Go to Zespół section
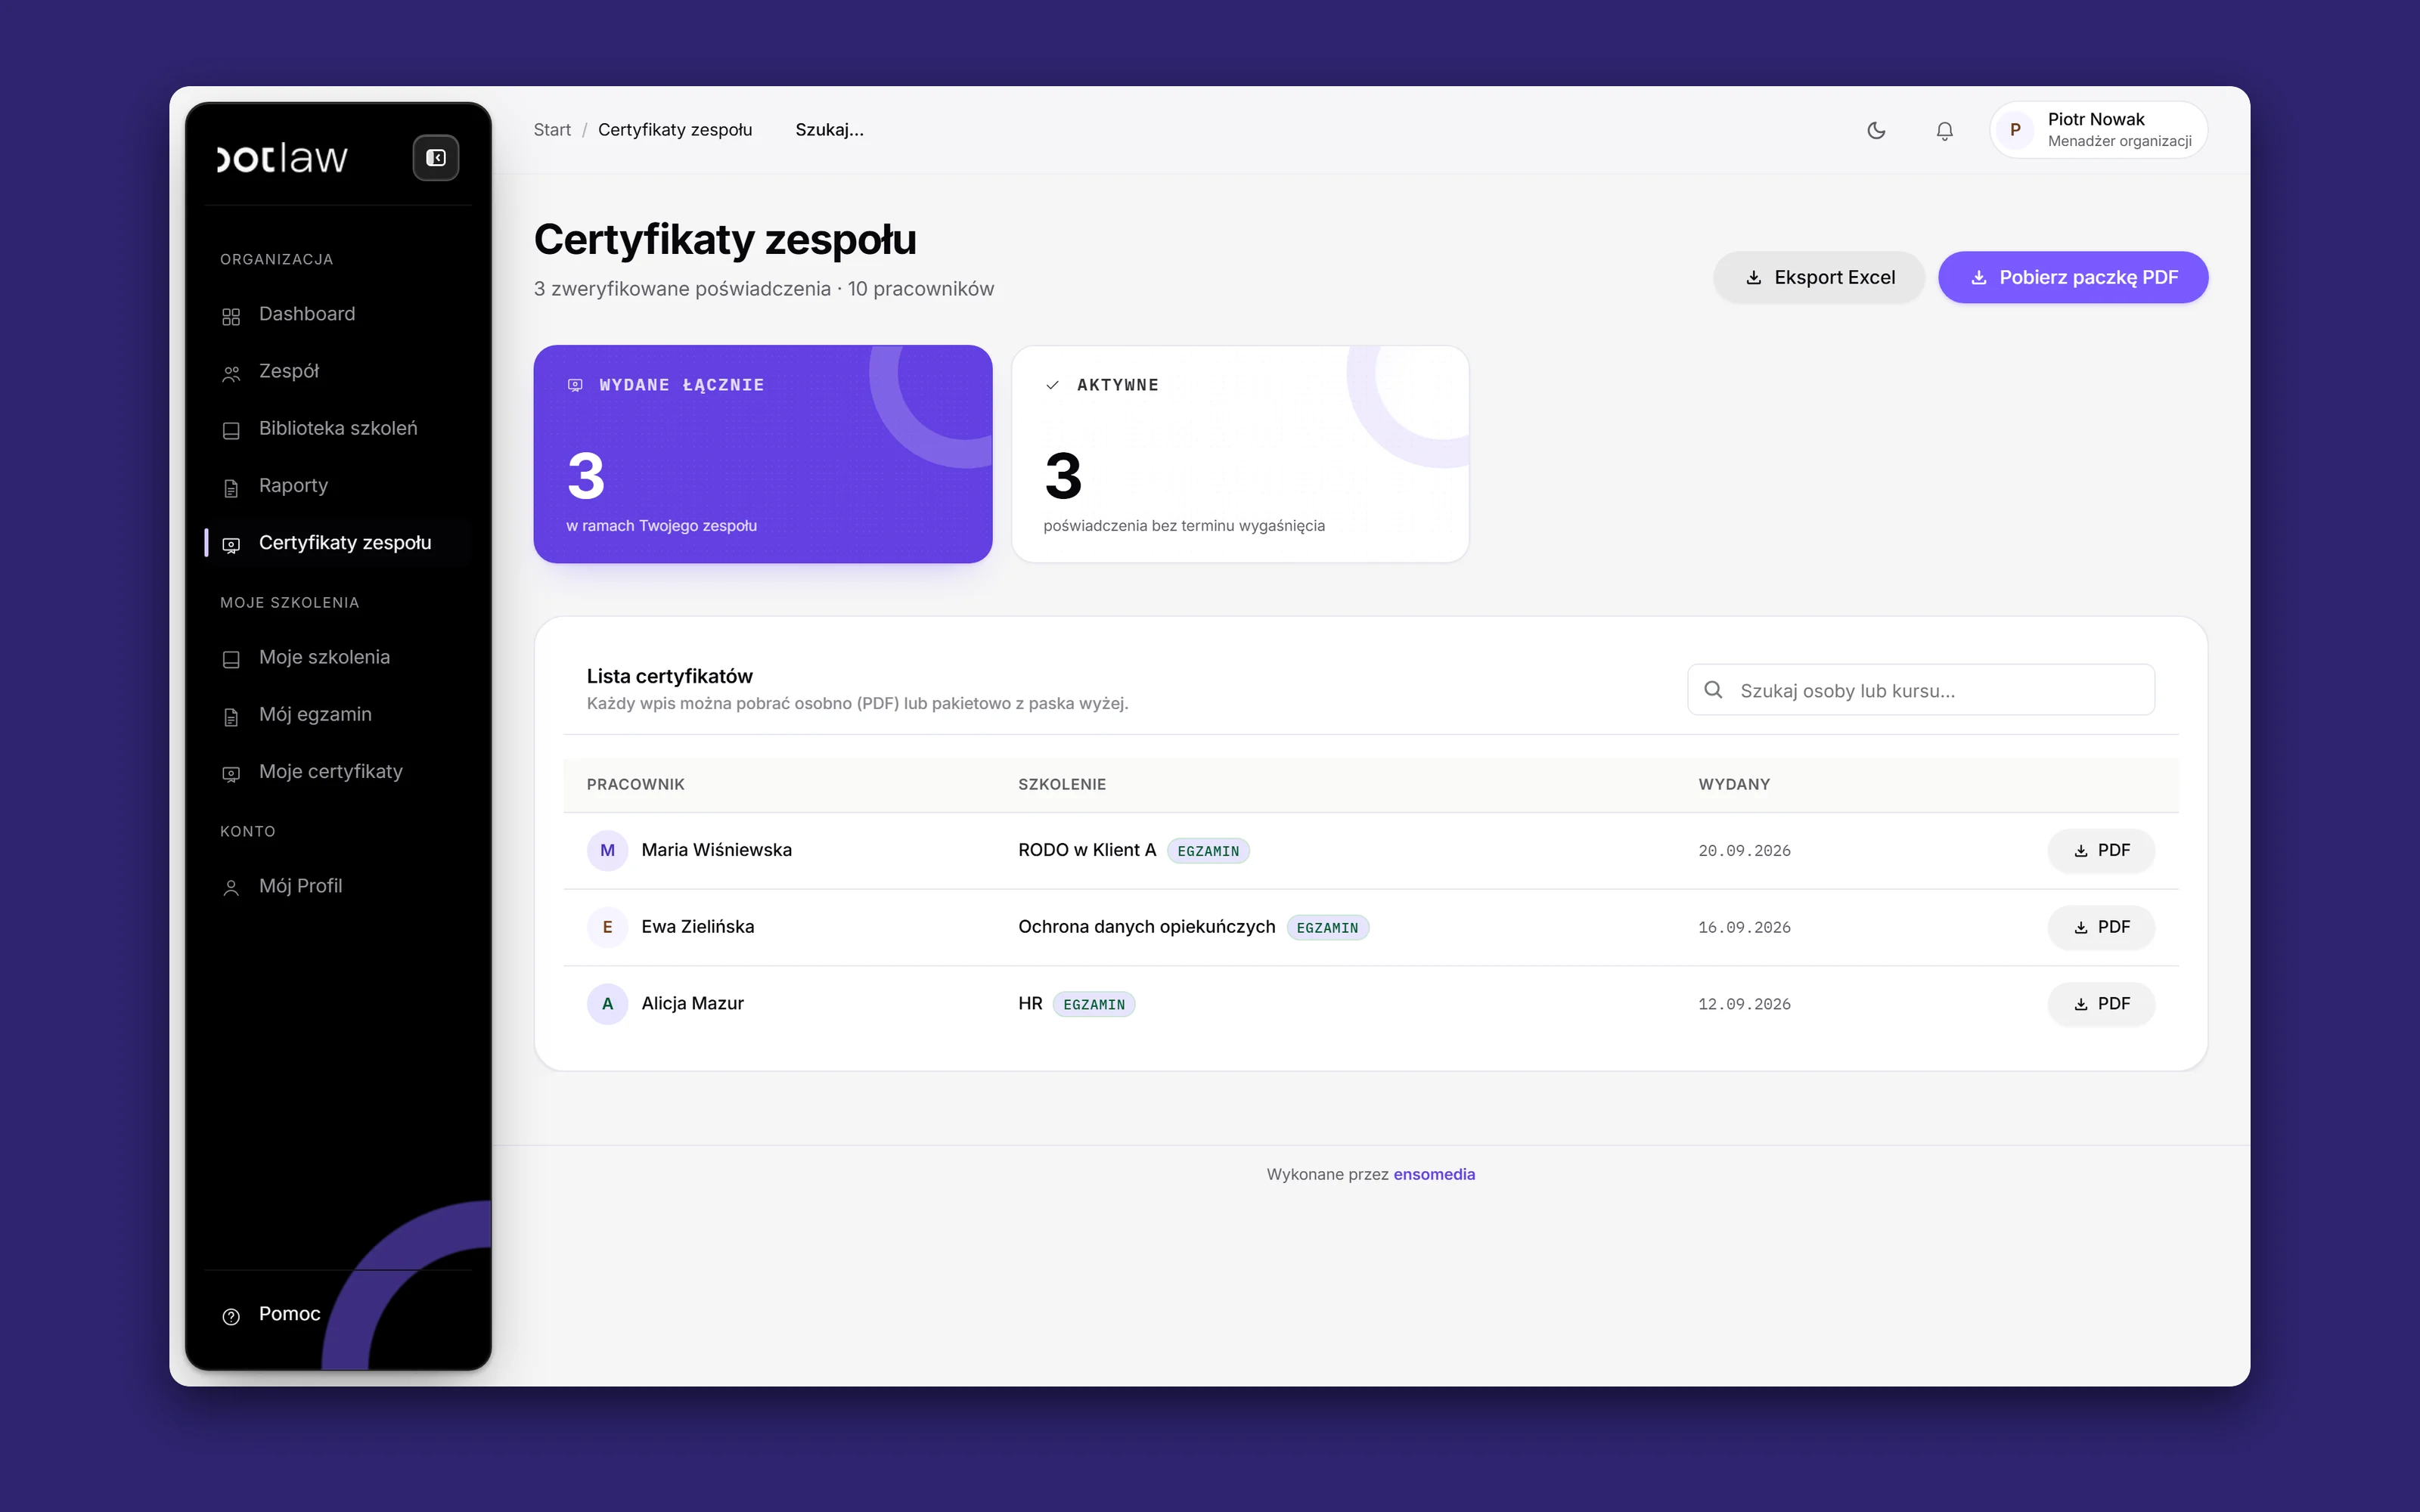This screenshot has width=2420, height=1512. pyautogui.click(x=338, y=371)
